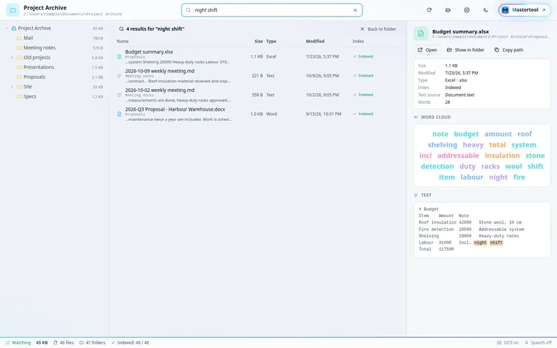Click the word 'budget' in word cloud

point(466,134)
